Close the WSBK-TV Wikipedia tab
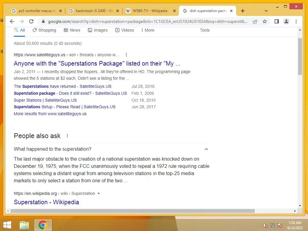 tap(174, 11)
